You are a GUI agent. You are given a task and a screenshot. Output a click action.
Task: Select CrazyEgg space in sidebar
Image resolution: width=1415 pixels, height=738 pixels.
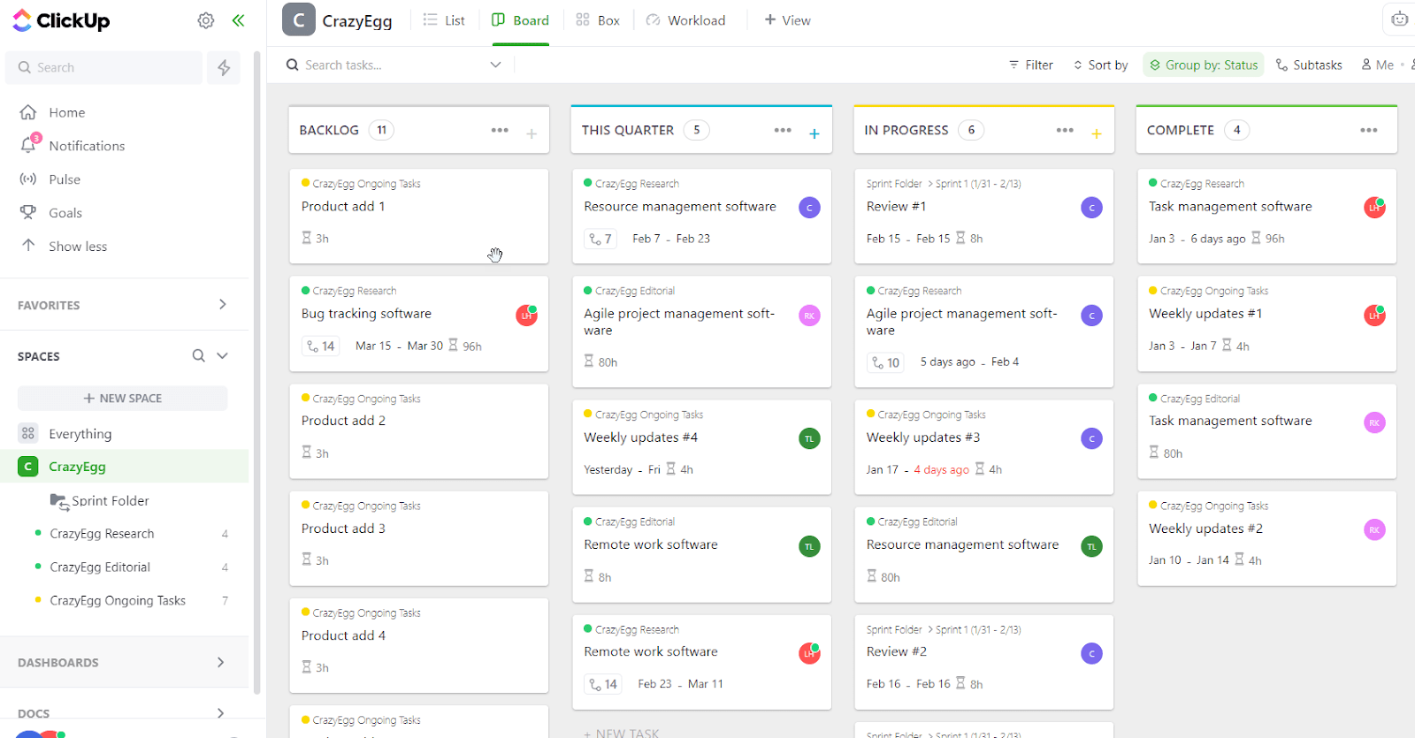click(124, 467)
